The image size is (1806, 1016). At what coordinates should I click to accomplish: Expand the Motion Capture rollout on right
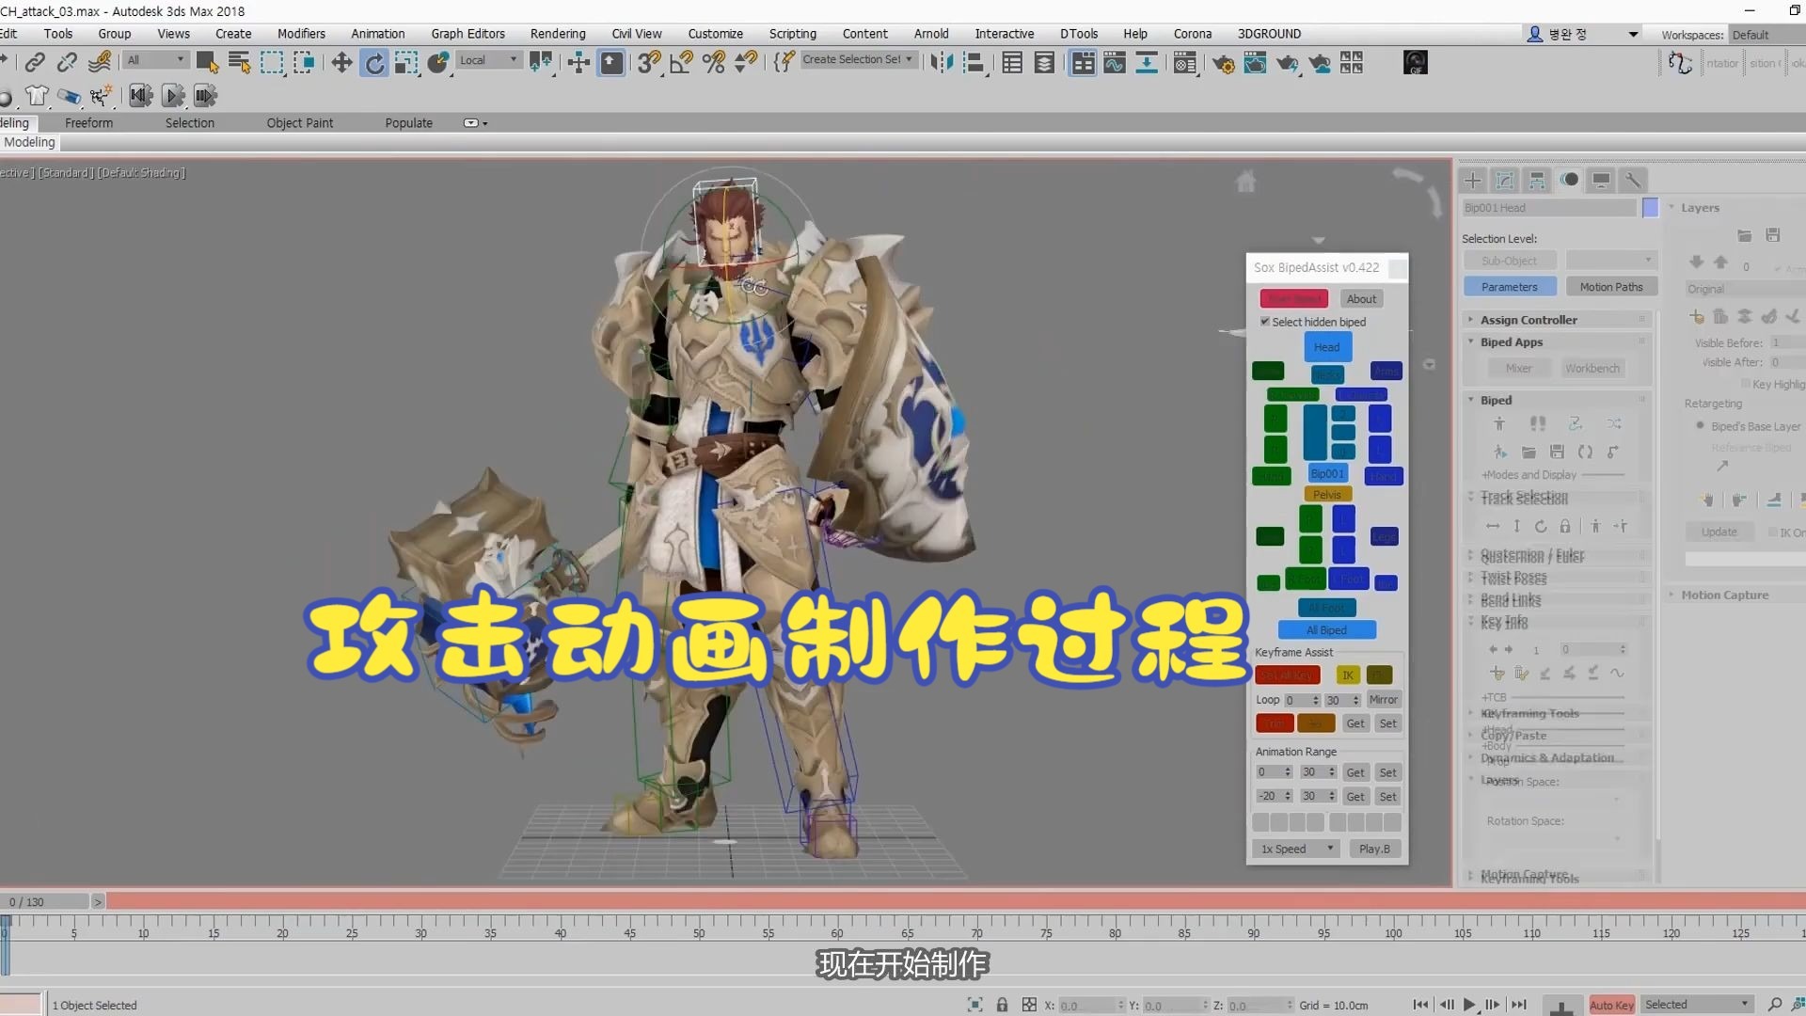pyautogui.click(x=1724, y=595)
